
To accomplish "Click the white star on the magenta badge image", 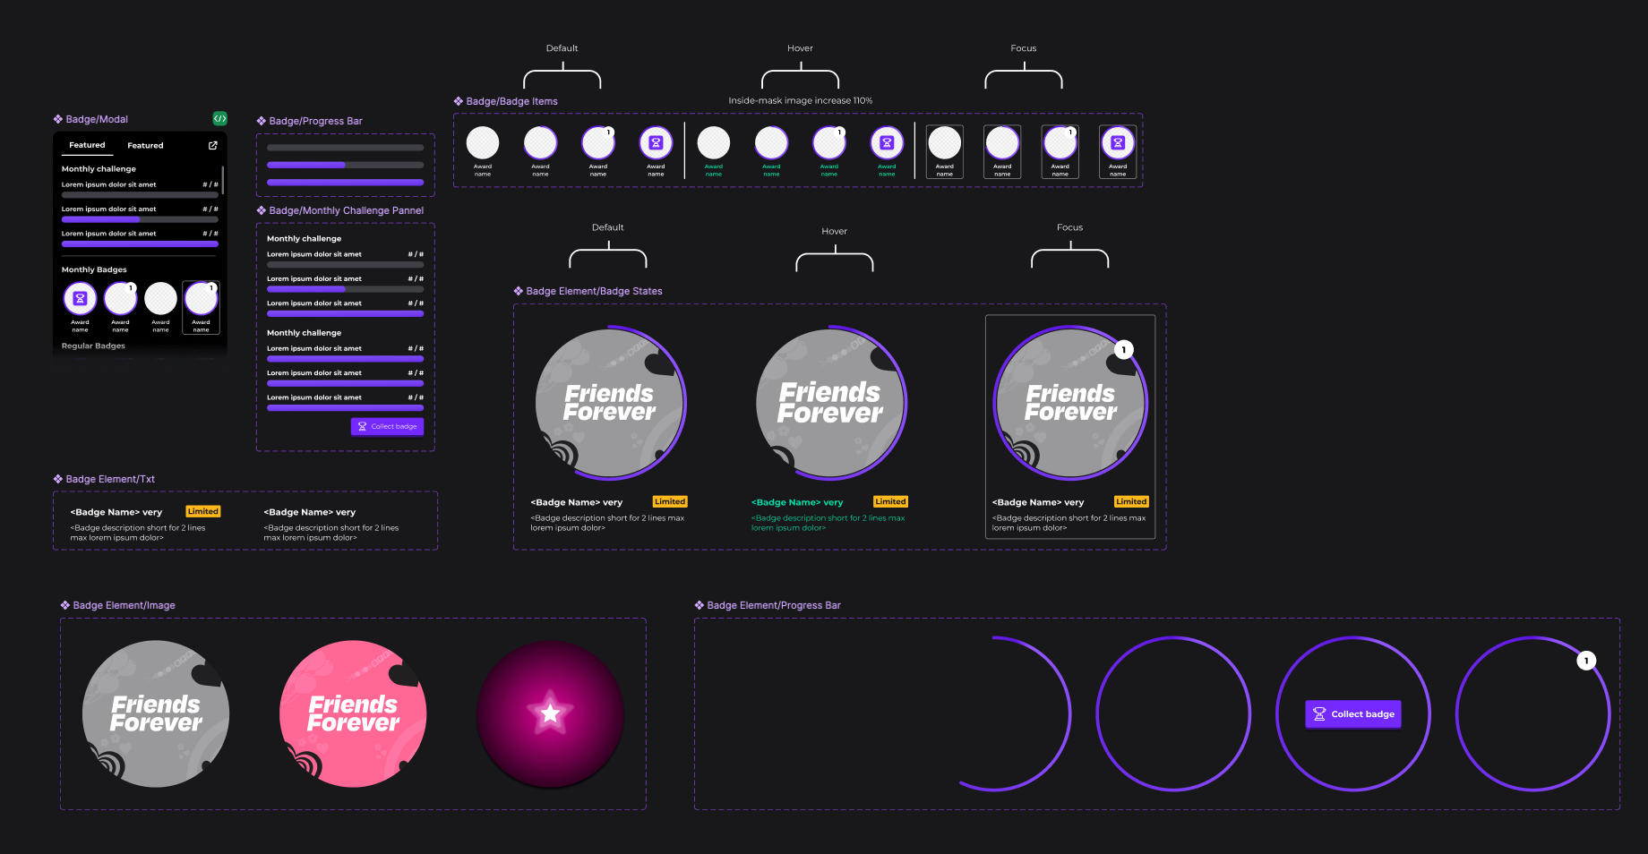I will pos(550,713).
